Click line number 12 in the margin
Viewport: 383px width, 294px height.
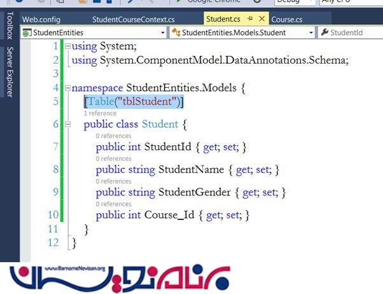click(x=53, y=242)
